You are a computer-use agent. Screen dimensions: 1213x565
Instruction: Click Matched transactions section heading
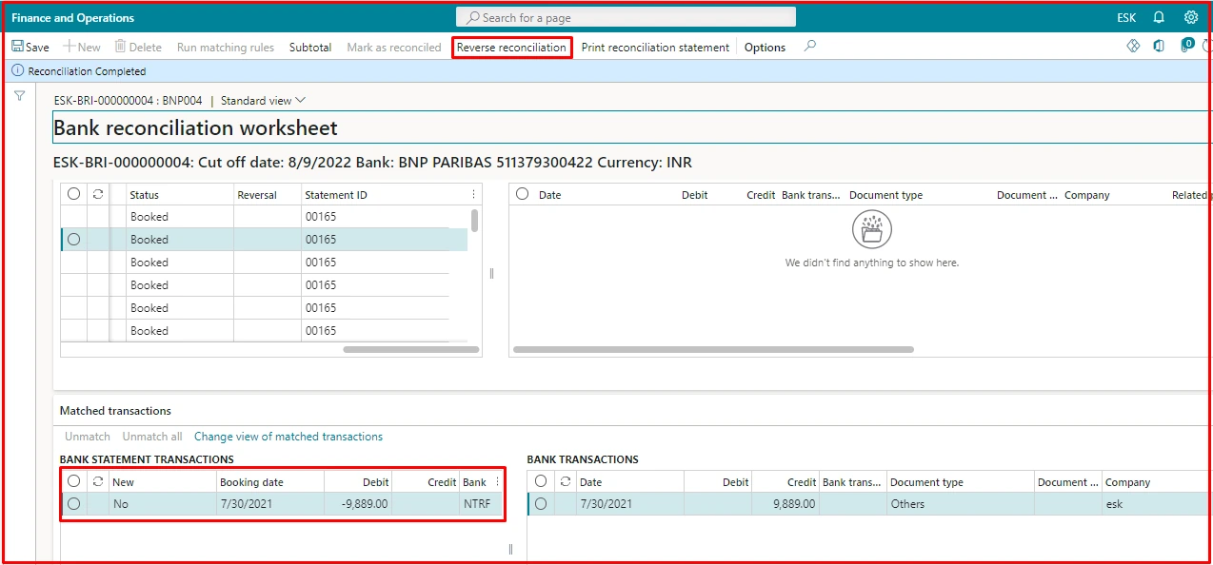pos(115,411)
